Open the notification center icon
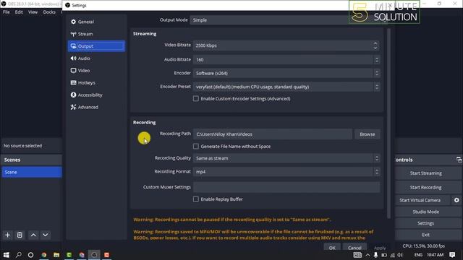The width and height of the screenshot is (463, 260). pyautogui.click(x=452, y=255)
